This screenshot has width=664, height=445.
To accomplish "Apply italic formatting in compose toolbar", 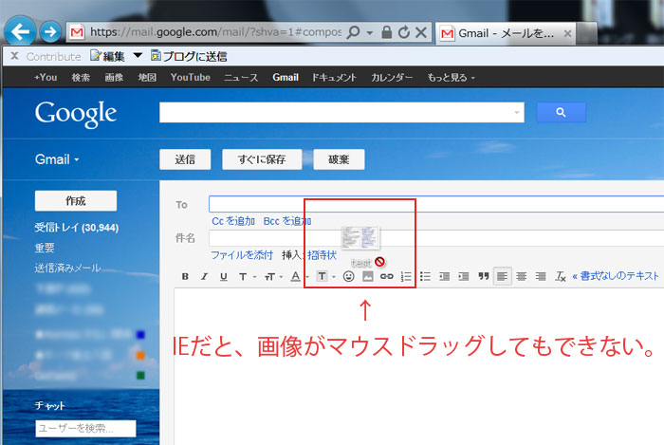I will click(204, 276).
